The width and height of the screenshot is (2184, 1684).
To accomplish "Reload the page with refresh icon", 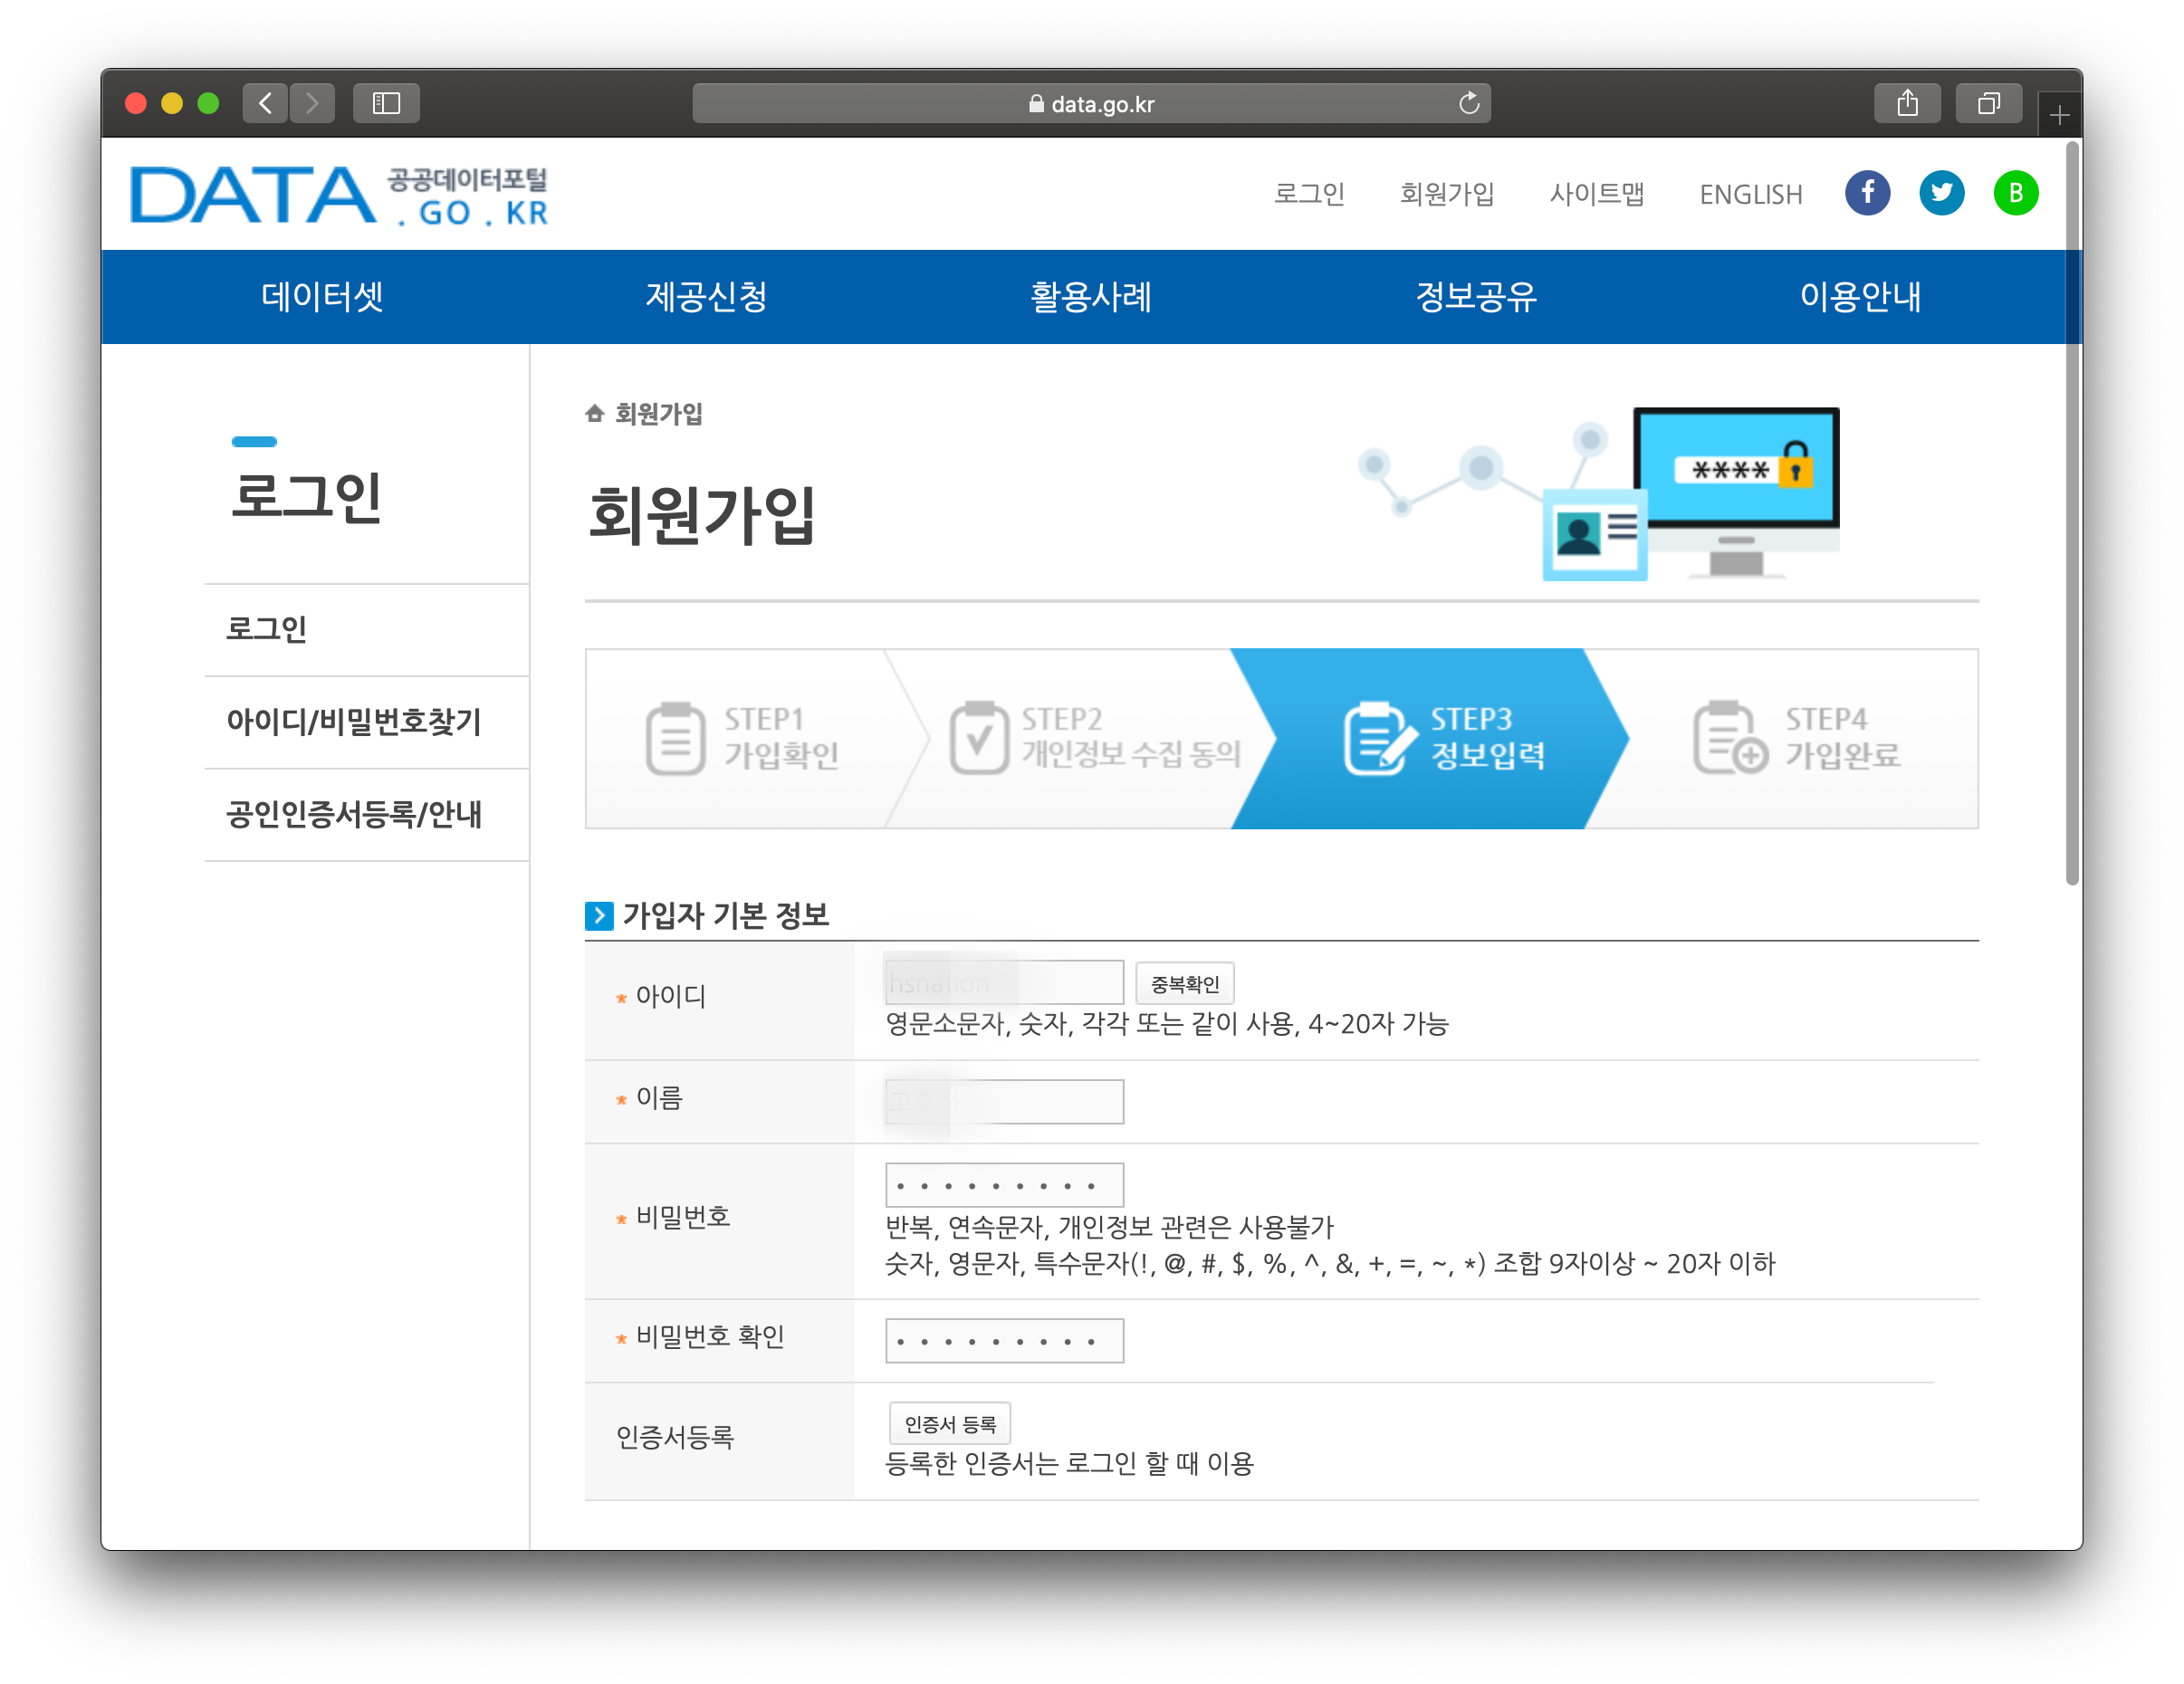I will tap(1468, 103).
